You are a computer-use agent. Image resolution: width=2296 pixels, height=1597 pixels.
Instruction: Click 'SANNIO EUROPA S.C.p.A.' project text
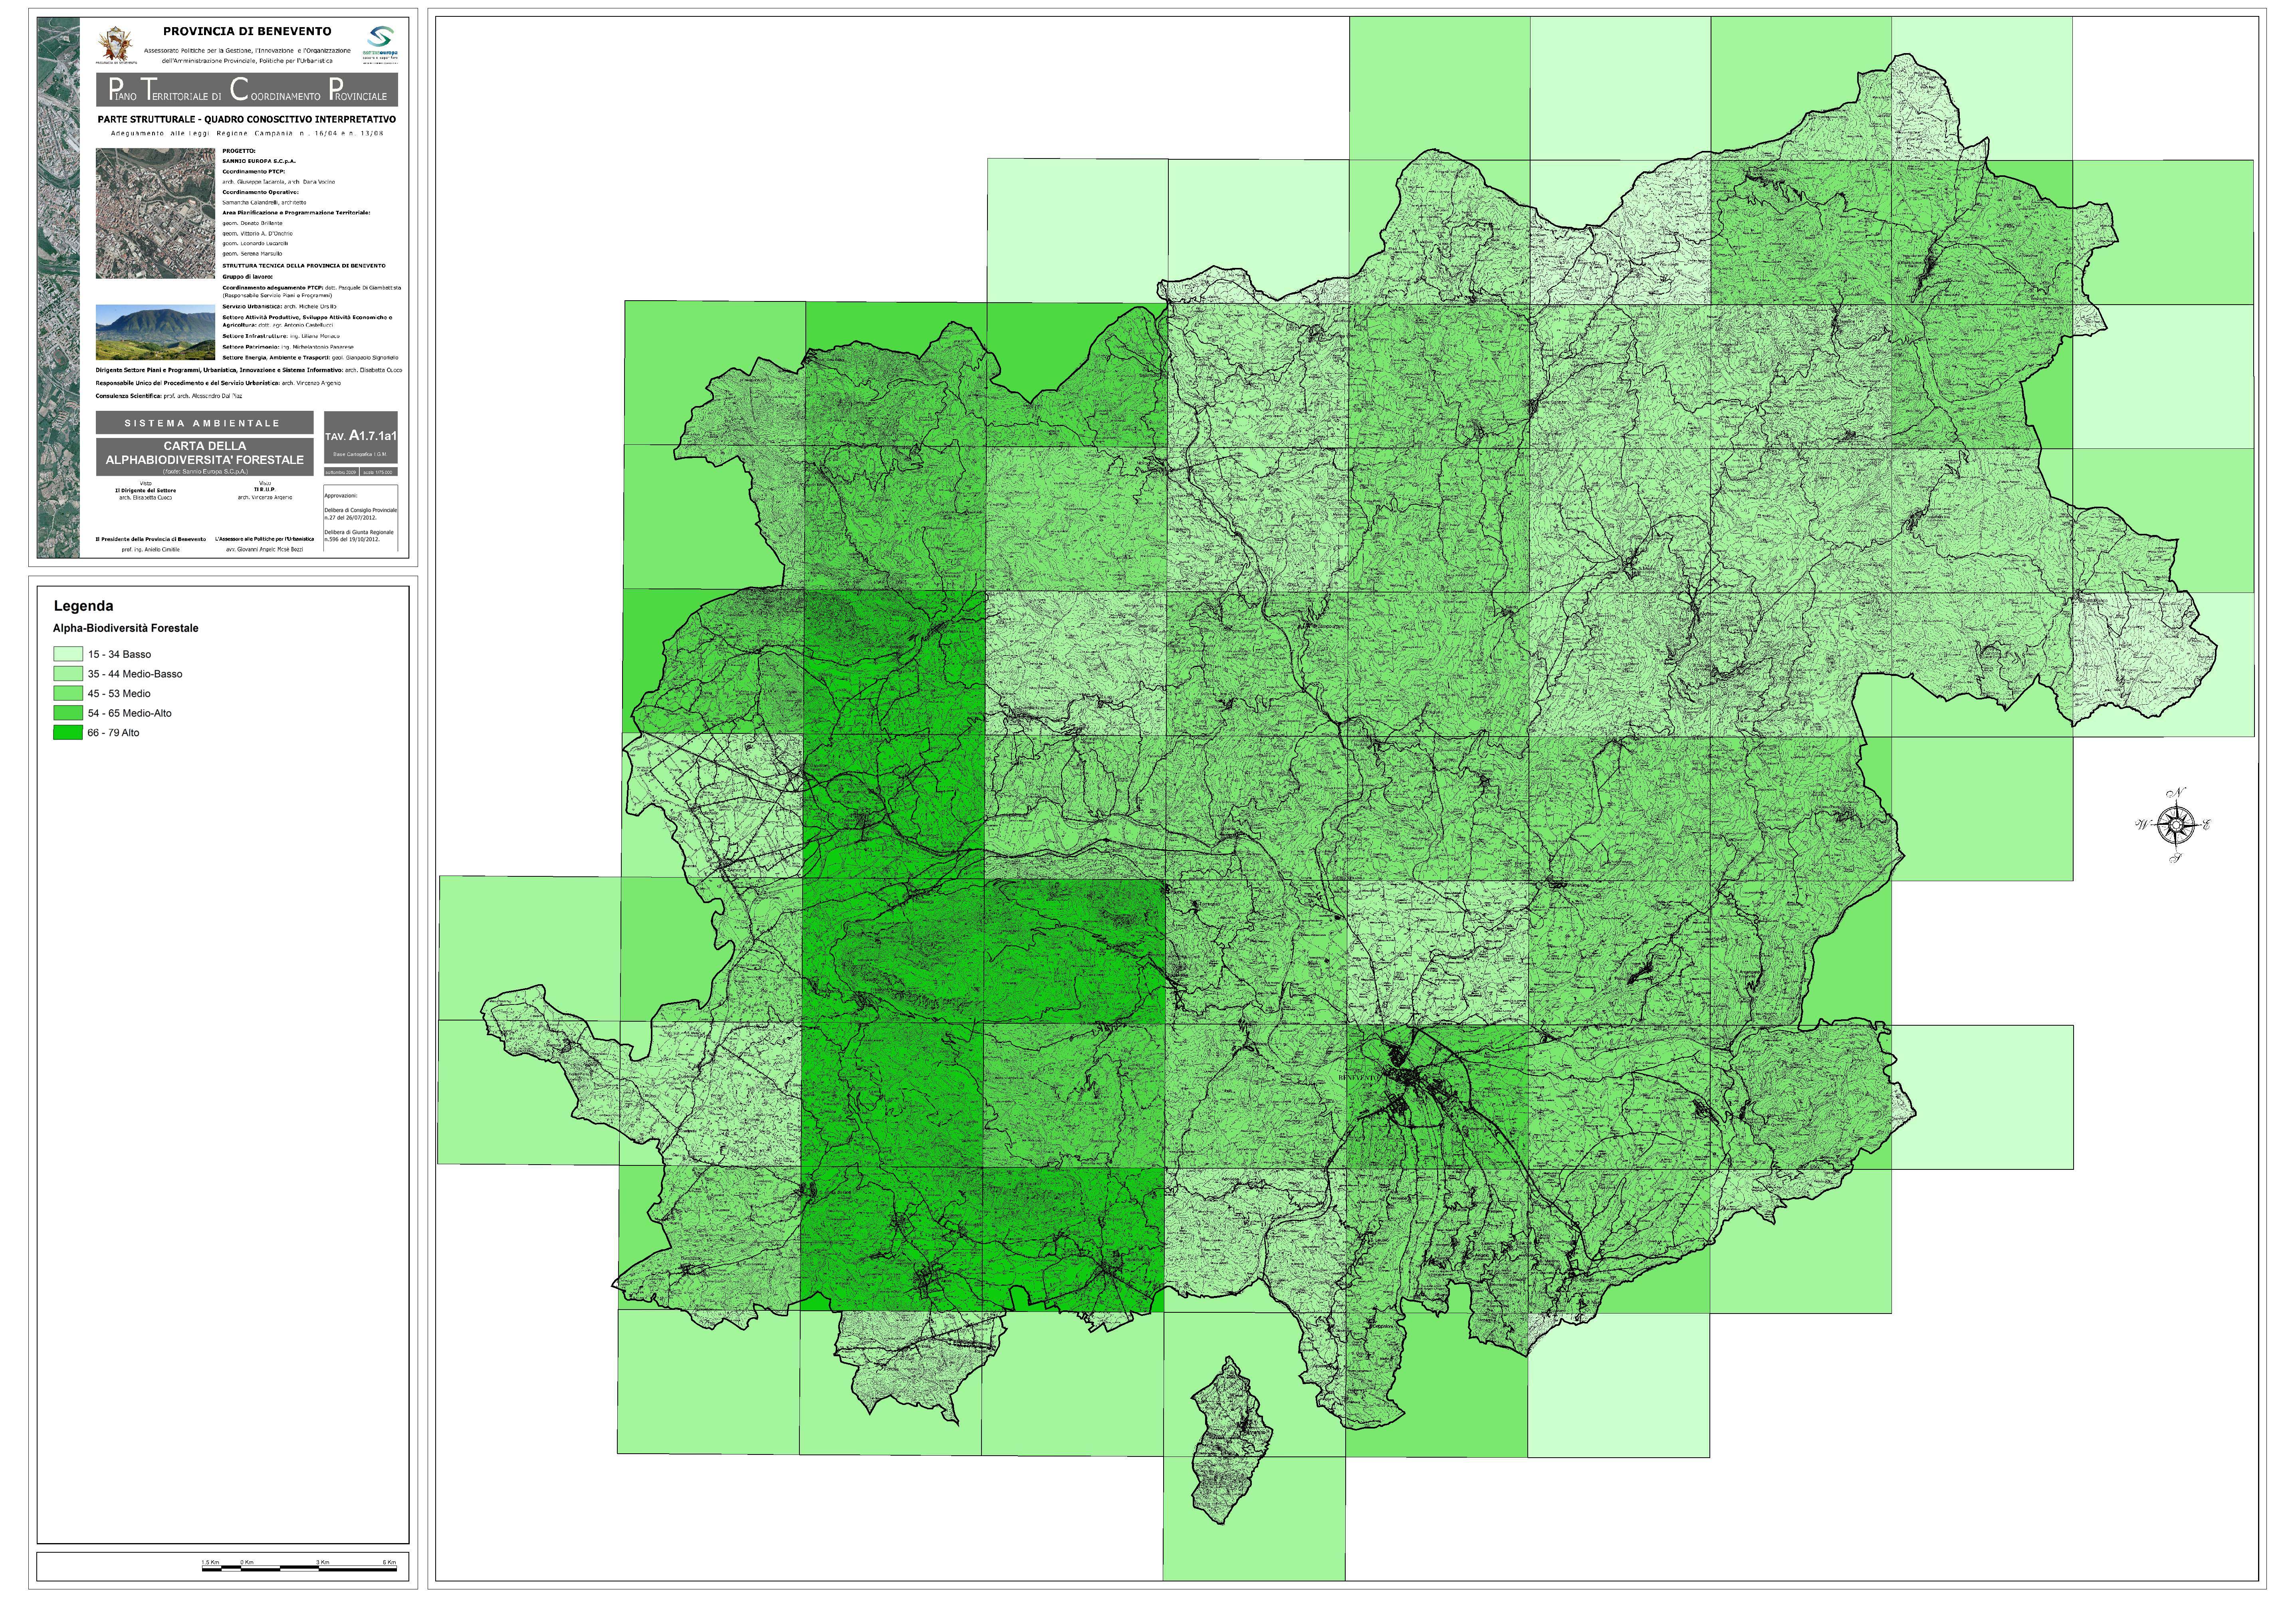pyautogui.click(x=259, y=161)
